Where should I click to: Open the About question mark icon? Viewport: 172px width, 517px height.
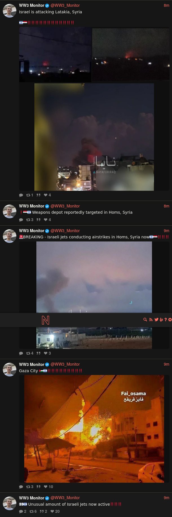click(x=166, y=320)
